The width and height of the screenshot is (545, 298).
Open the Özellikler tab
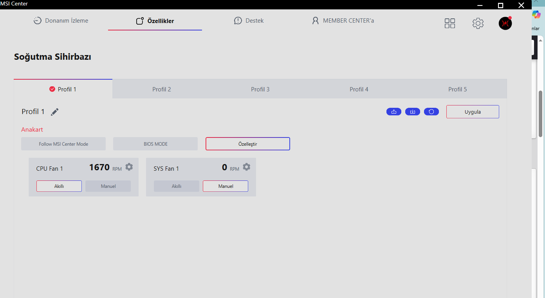(155, 21)
